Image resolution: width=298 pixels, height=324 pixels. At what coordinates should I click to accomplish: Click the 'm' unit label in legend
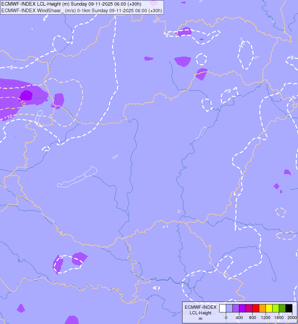200,319
